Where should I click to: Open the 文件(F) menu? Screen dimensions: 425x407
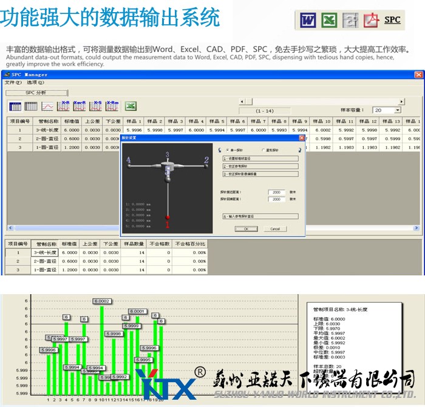pos(13,82)
